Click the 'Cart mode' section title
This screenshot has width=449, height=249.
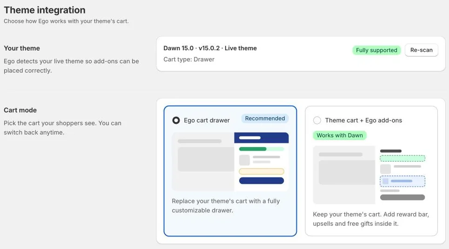(x=20, y=110)
